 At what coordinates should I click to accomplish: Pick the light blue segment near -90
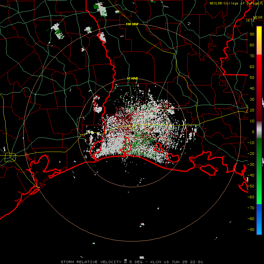[259, 229]
